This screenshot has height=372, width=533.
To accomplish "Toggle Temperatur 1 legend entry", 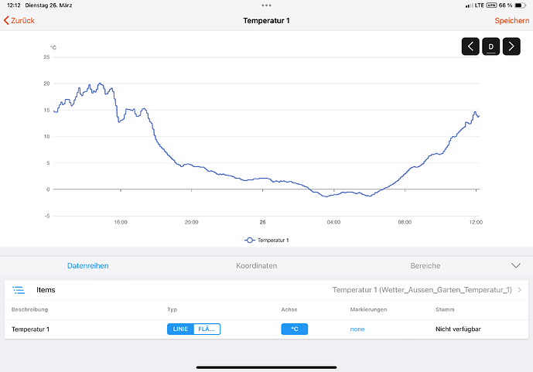I will [267, 241].
